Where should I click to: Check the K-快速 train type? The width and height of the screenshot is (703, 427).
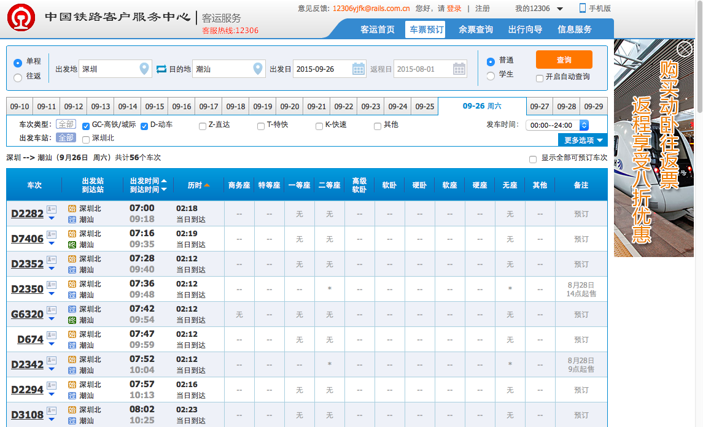click(x=319, y=126)
